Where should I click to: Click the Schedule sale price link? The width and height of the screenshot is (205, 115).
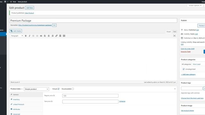point(122,101)
